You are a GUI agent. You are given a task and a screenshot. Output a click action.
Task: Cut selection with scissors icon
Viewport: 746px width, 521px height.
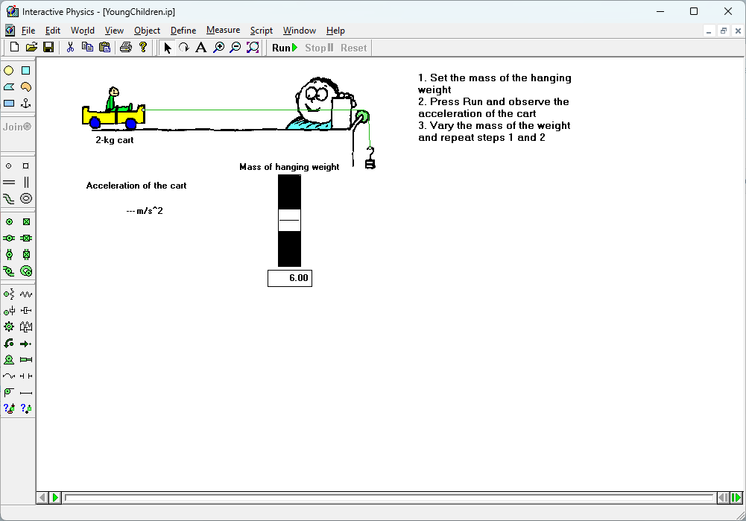70,48
